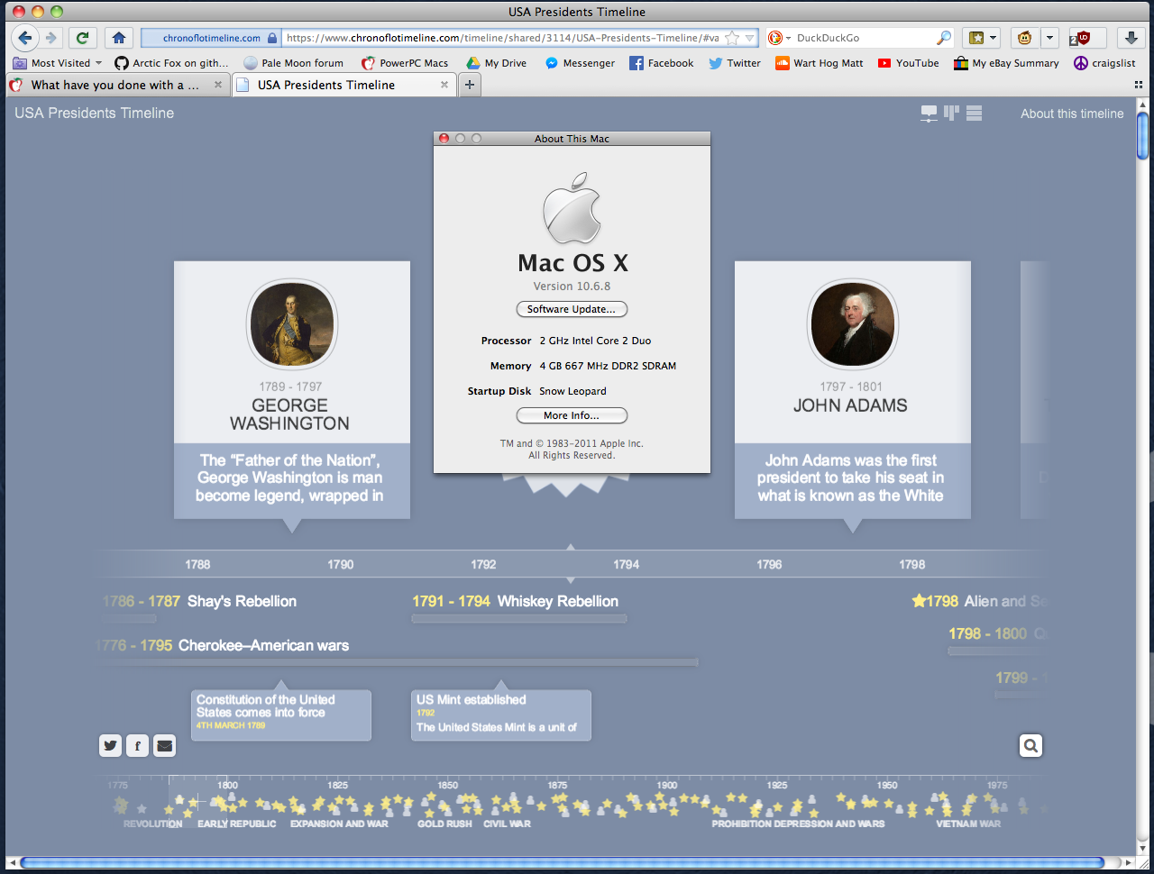Screen dimensions: 1154x874
Task: Jump to the Vietnam War era label
Action: coord(968,824)
